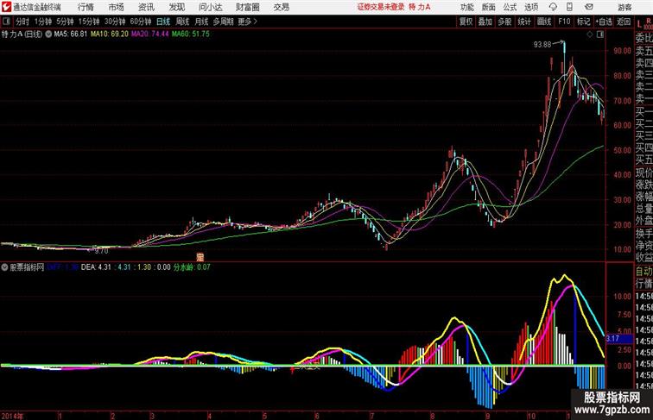Switch to 5分钟 period tab
The width and height of the screenshot is (653, 420).
pos(65,22)
